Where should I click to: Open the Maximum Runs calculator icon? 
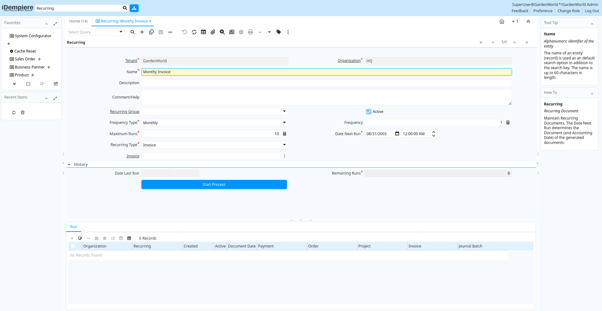tap(285, 134)
